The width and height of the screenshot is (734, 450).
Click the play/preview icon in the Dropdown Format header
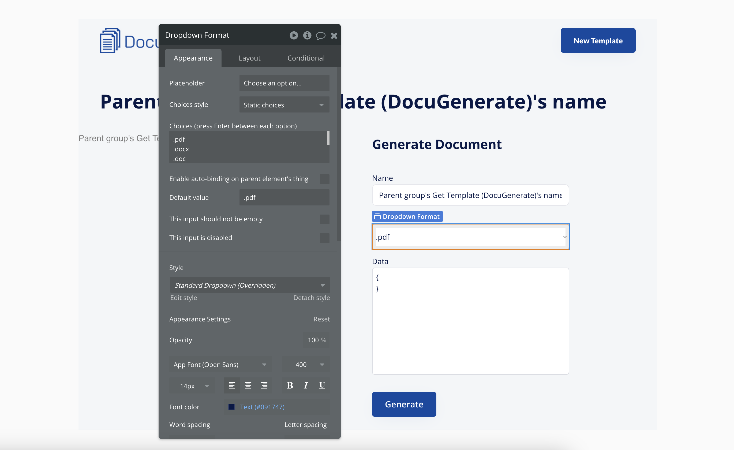pos(294,35)
